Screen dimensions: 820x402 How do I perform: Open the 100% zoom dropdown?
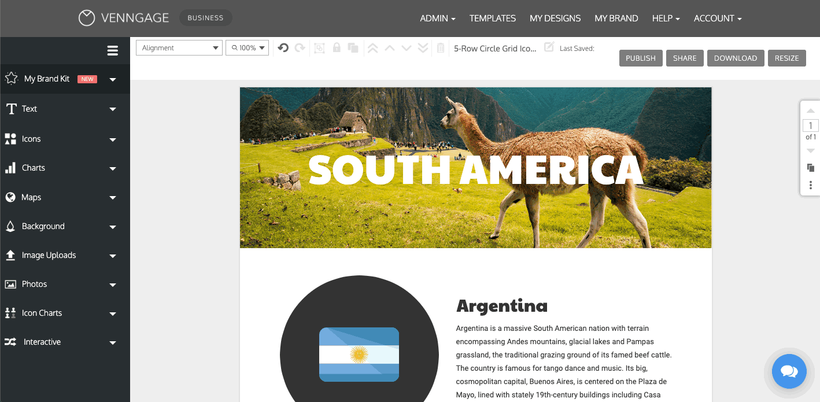(247, 48)
